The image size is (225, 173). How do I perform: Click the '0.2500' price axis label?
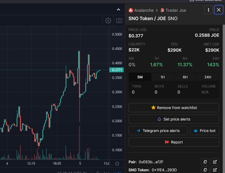117,107
